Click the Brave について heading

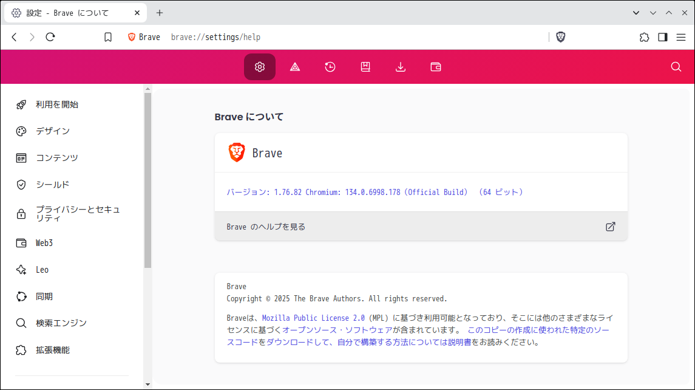click(249, 117)
